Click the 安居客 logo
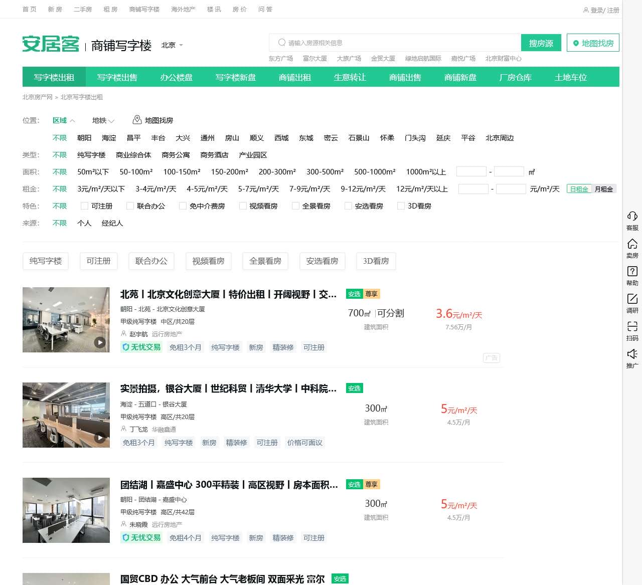Viewport: 642px width, 585px height. click(x=51, y=44)
